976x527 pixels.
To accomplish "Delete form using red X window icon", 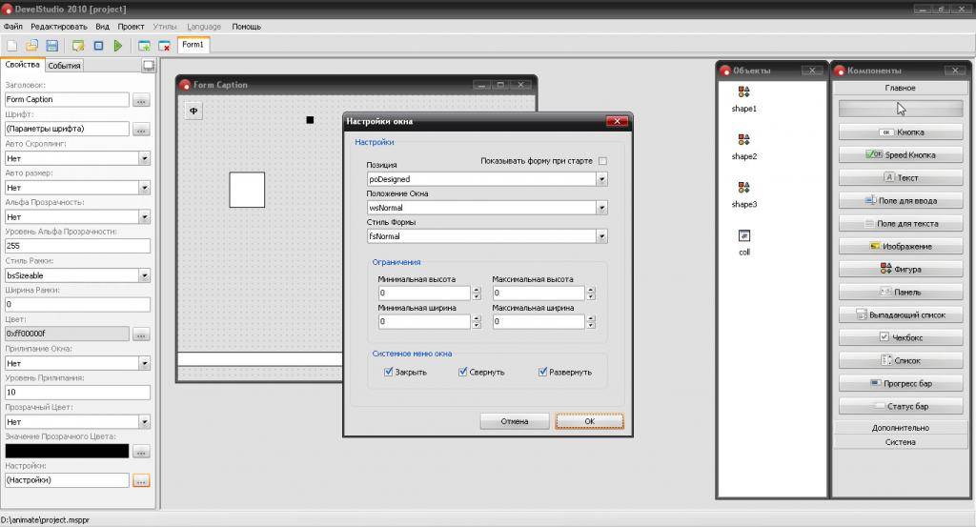I will click(x=164, y=46).
